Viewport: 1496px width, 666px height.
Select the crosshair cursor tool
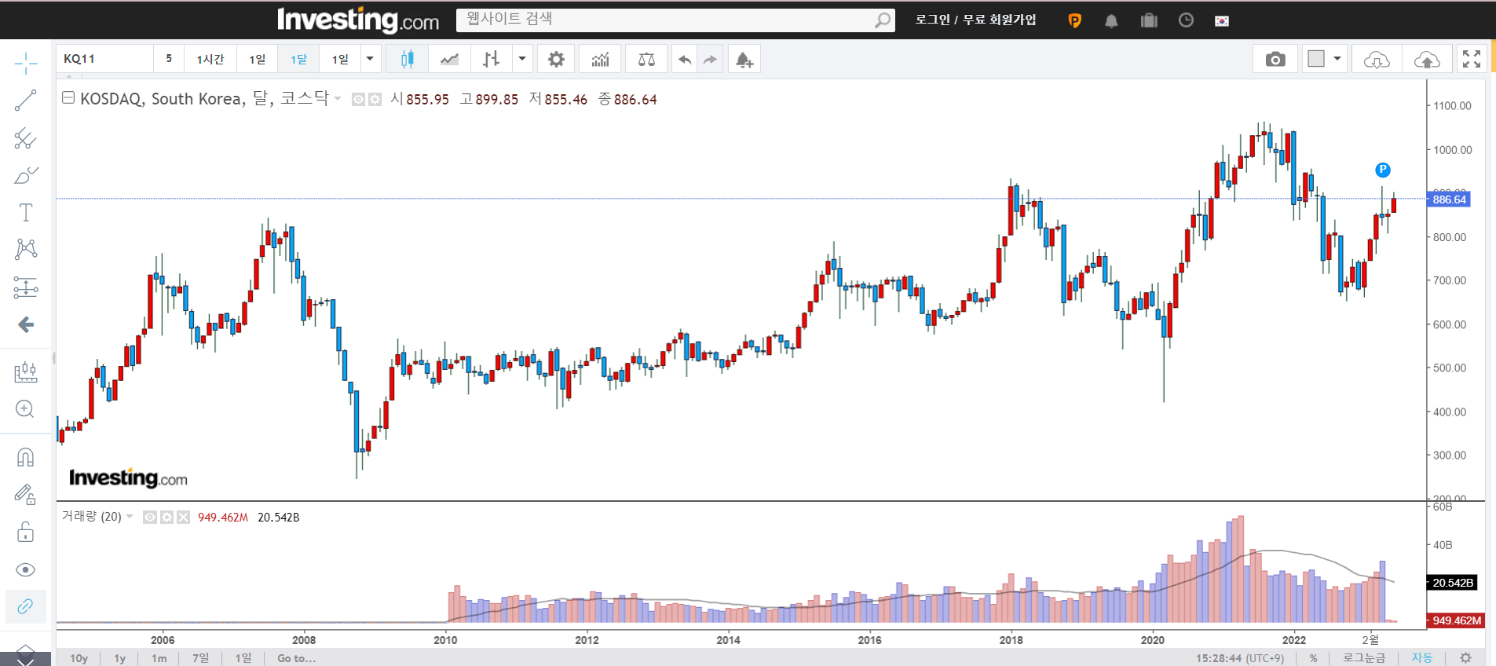[x=25, y=64]
